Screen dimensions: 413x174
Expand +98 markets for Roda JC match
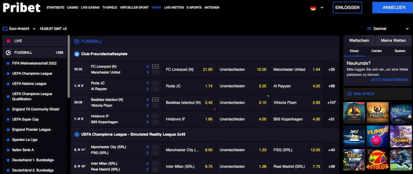(x=332, y=86)
